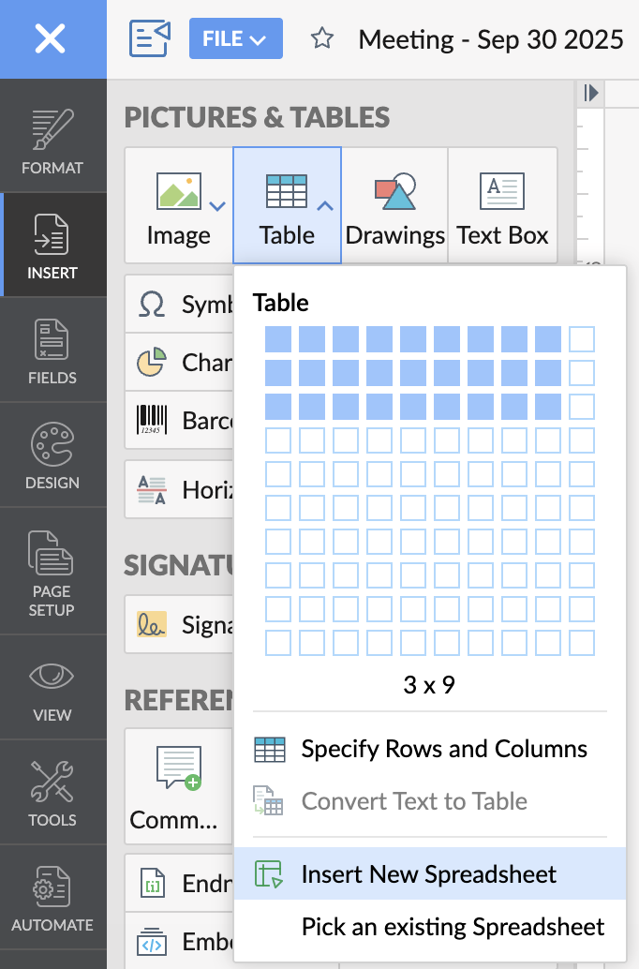The image size is (639, 969).
Task: Click Specify Rows and Columns
Action: click(444, 749)
